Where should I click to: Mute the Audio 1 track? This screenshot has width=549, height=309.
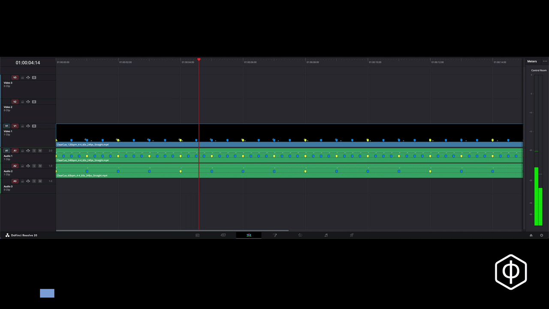coord(40,151)
